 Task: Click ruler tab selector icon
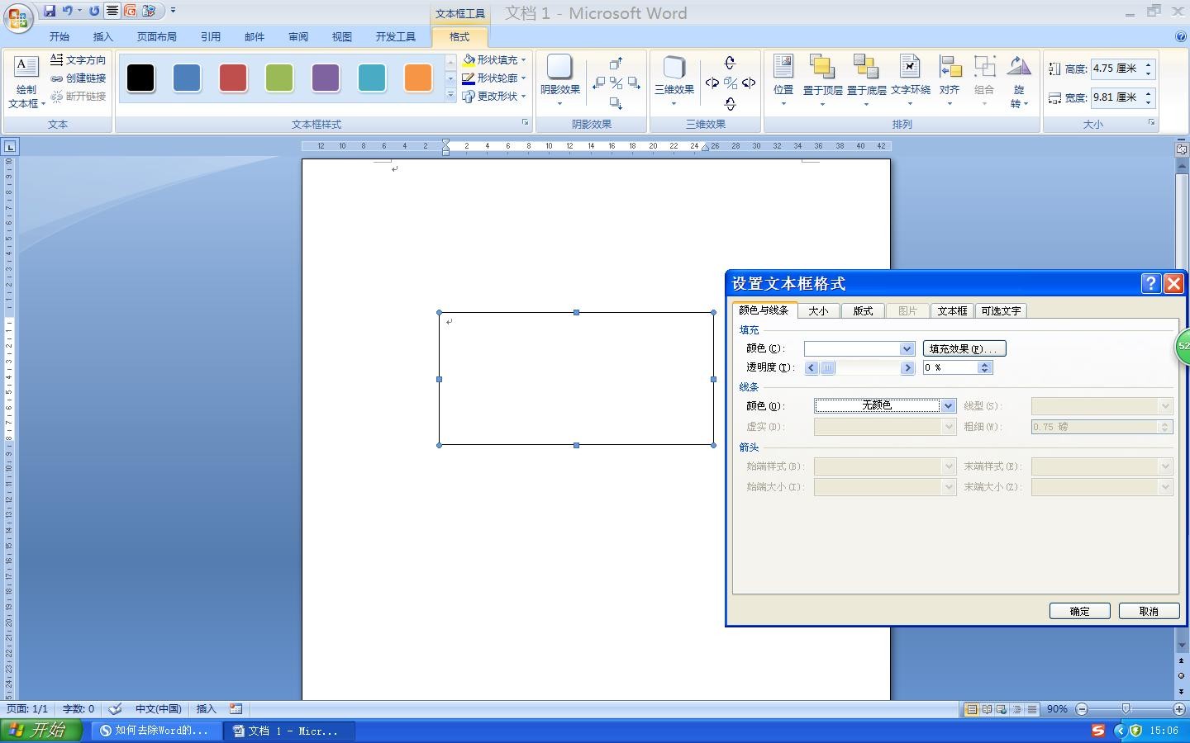[x=10, y=147]
